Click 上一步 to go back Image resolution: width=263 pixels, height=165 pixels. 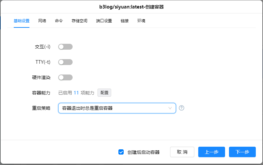pyautogui.click(x=211, y=152)
